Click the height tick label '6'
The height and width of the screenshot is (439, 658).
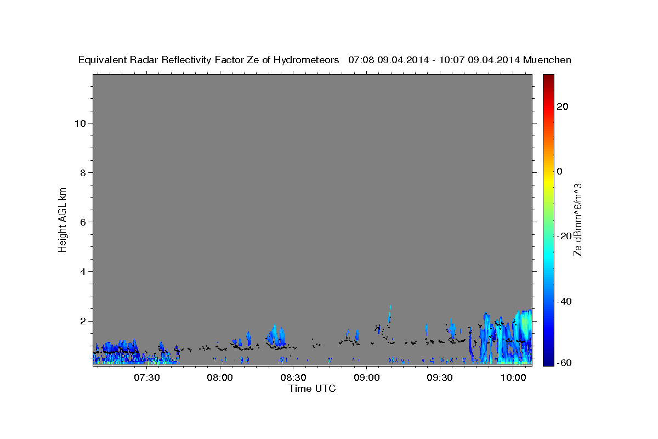(x=82, y=222)
